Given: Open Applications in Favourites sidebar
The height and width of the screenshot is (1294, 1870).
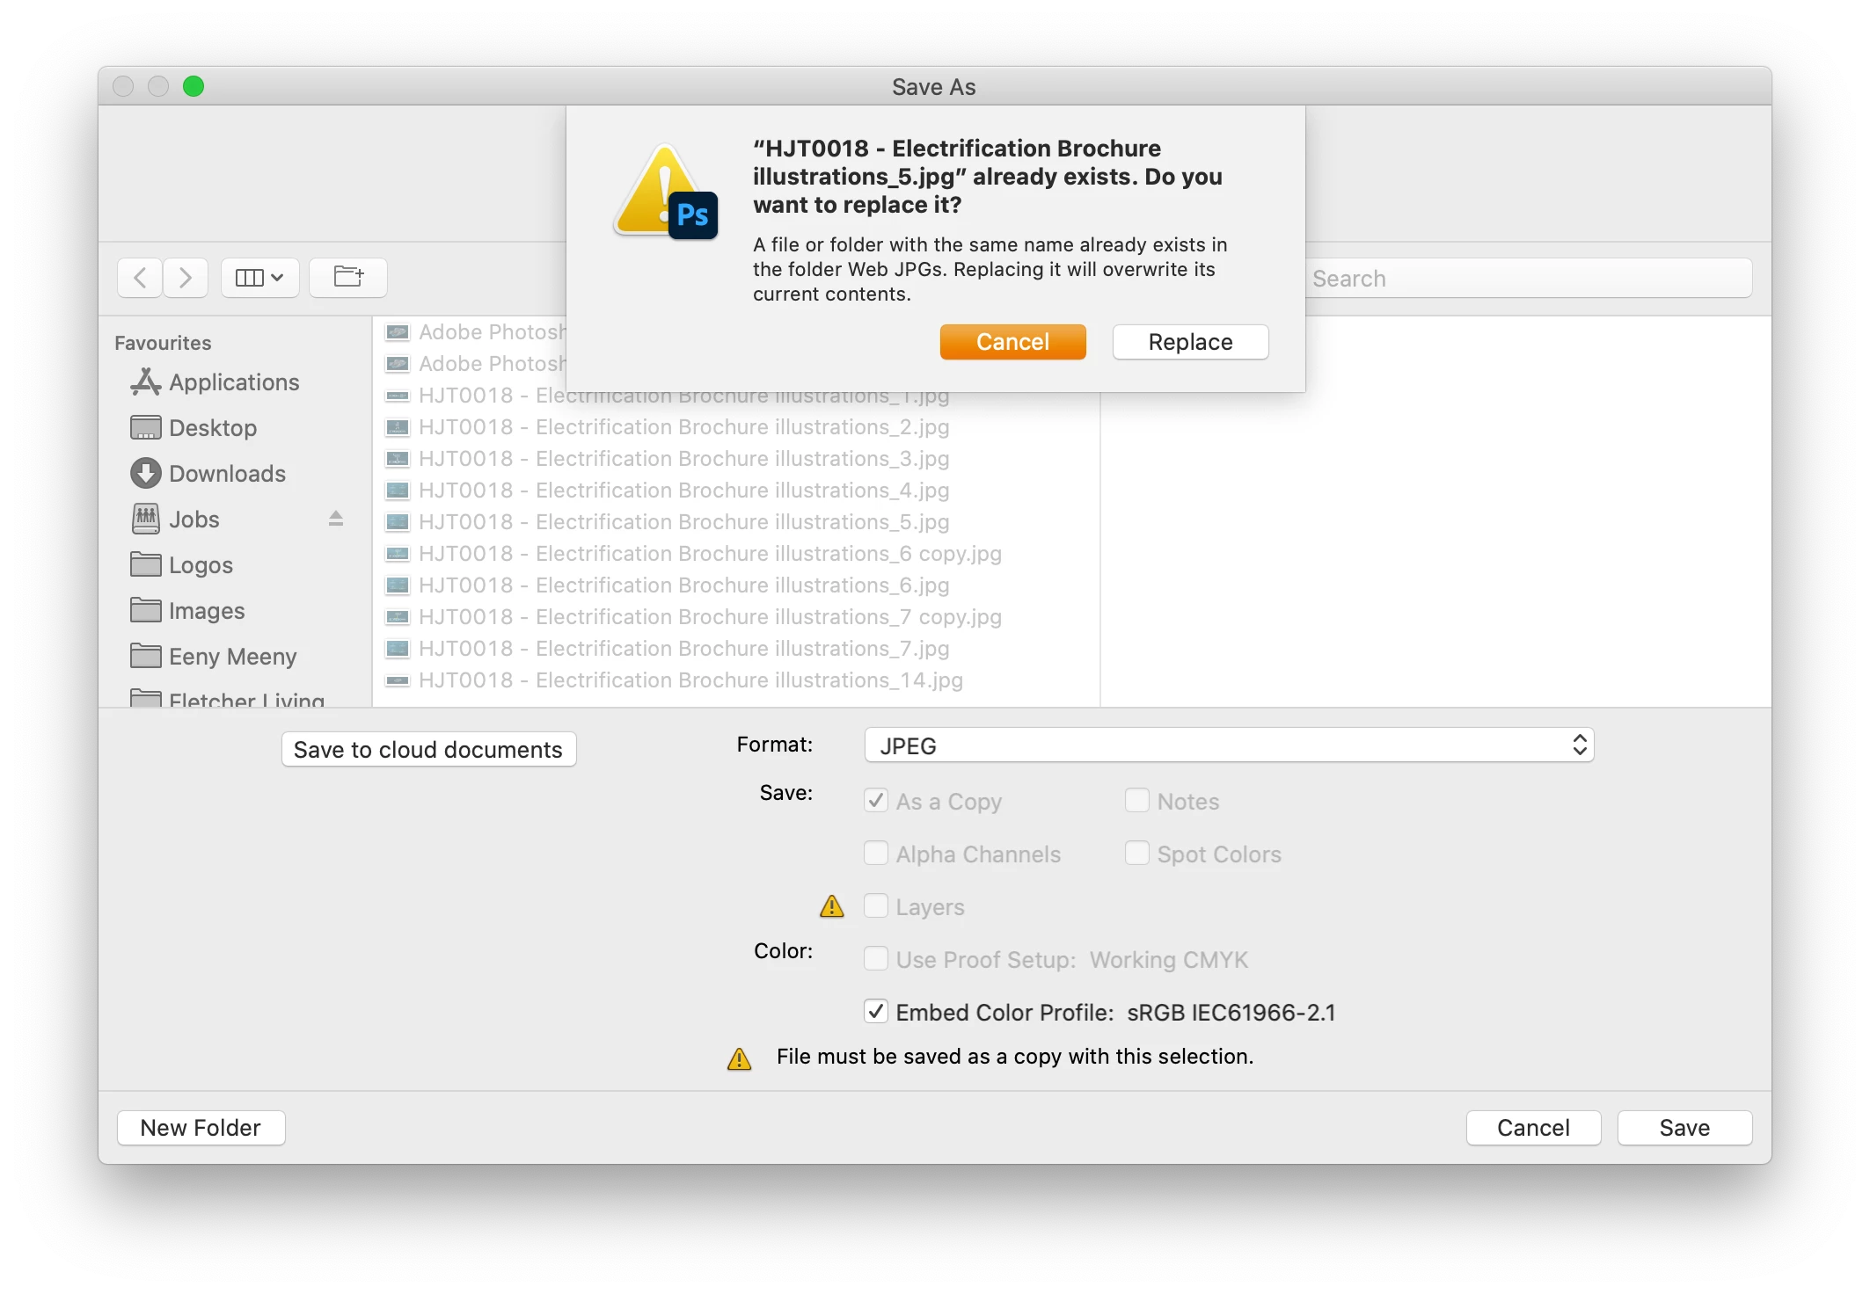Looking at the screenshot, I should pyautogui.click(x=234, y=382).
